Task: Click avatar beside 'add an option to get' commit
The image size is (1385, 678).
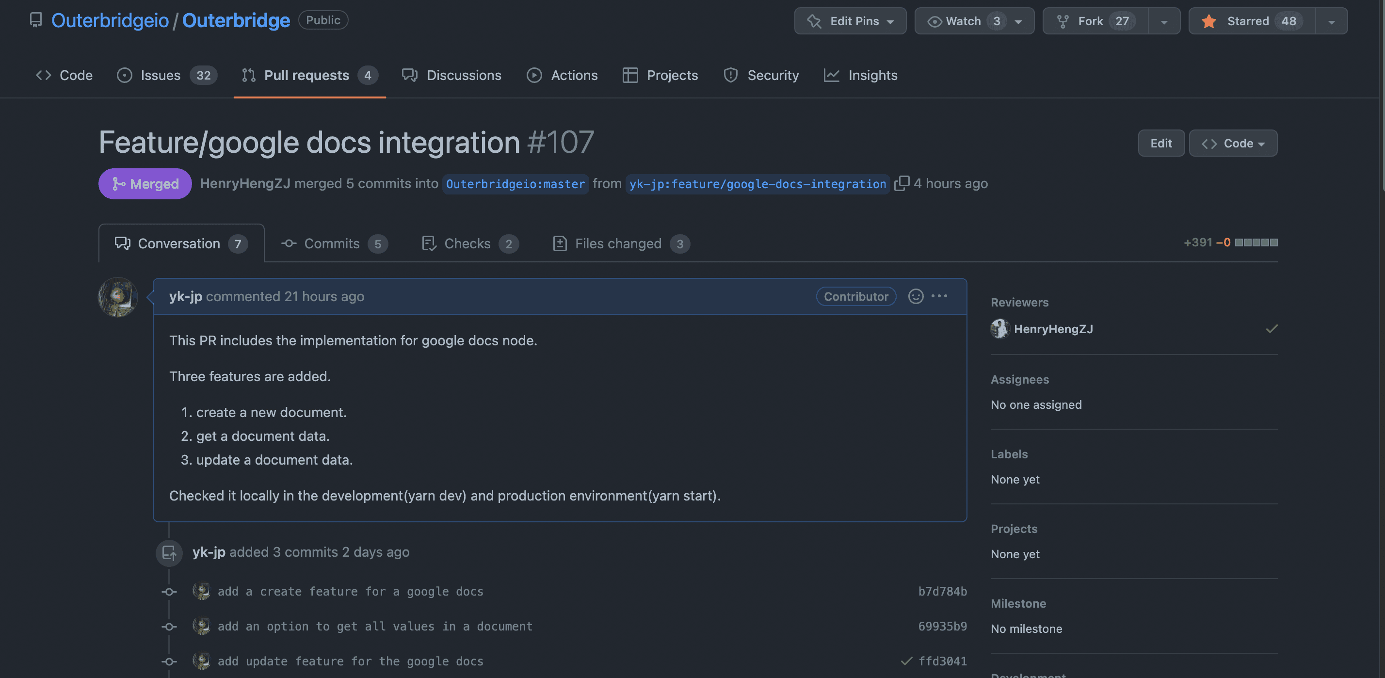Action: 201,627
